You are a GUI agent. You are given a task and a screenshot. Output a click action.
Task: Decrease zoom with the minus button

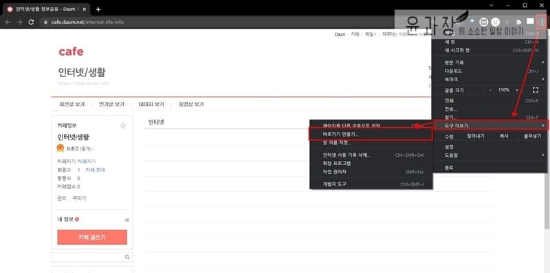click(x=490, y=90)
